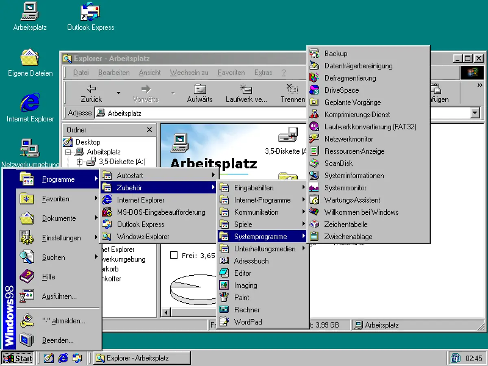488x366 pixels.
Task: Open the Adresse bar dropdown
Action: 475,113
